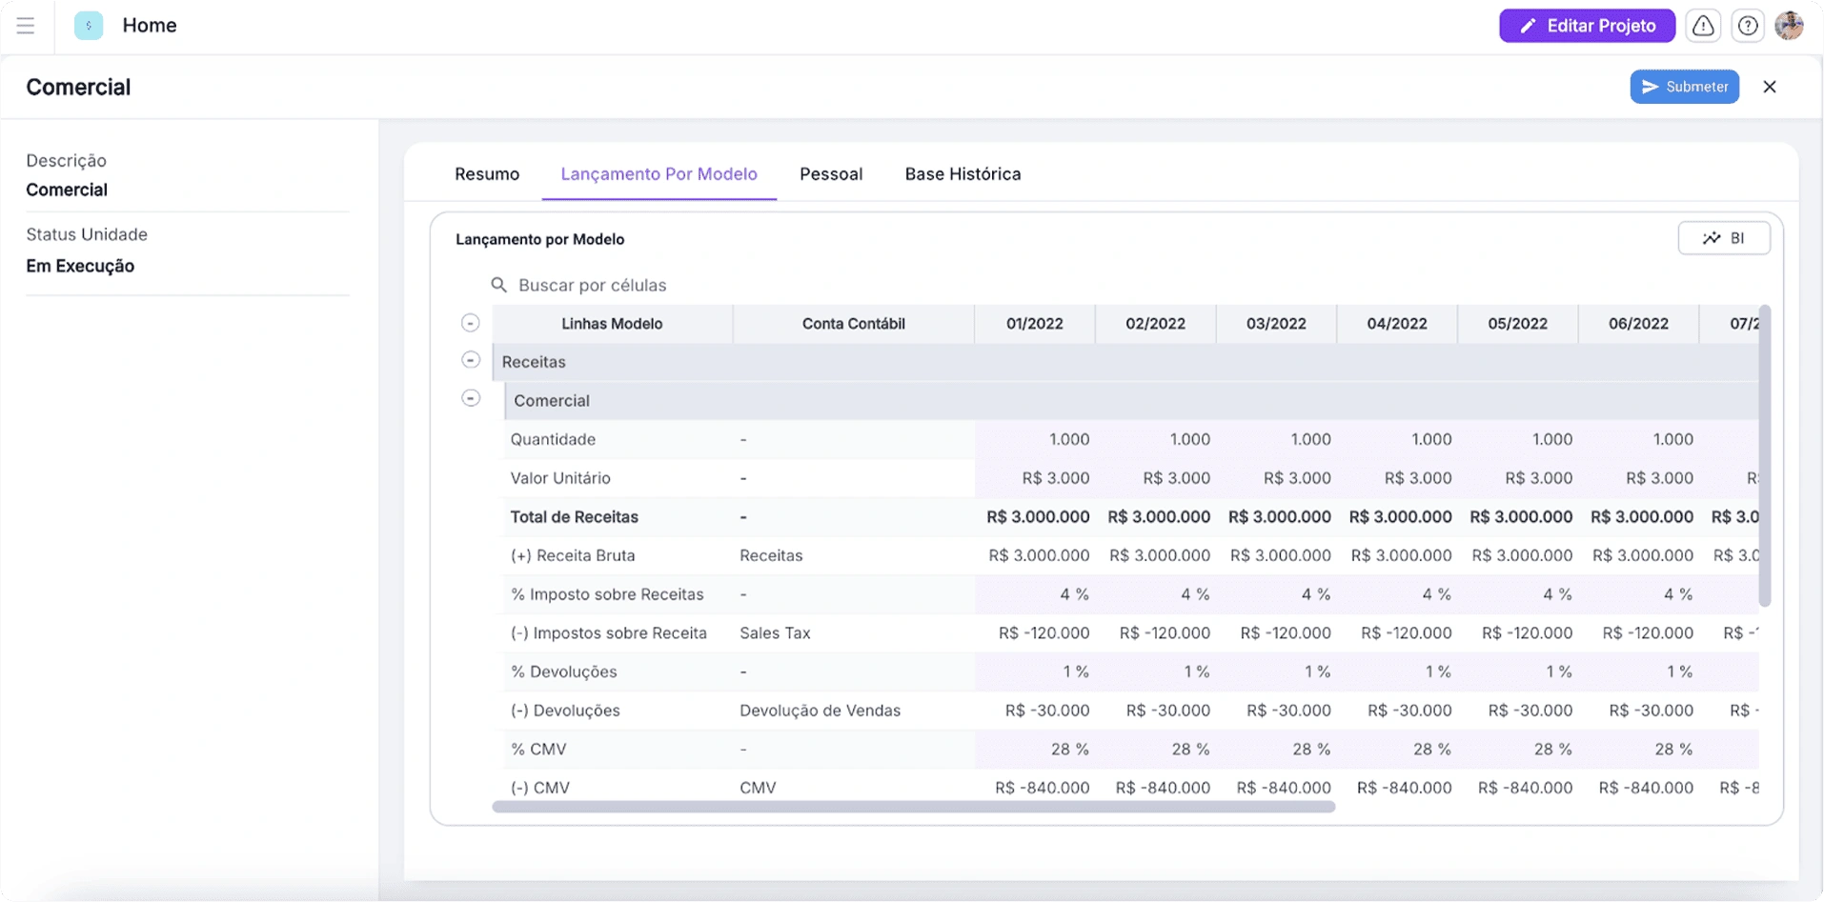Switch to the Pessoal tab
This screenshot has width=1824, height=902.
tap(831, 174)
